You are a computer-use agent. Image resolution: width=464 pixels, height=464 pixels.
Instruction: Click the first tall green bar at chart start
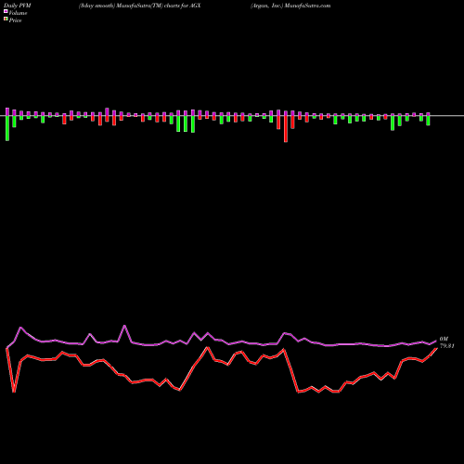(7, 128)
